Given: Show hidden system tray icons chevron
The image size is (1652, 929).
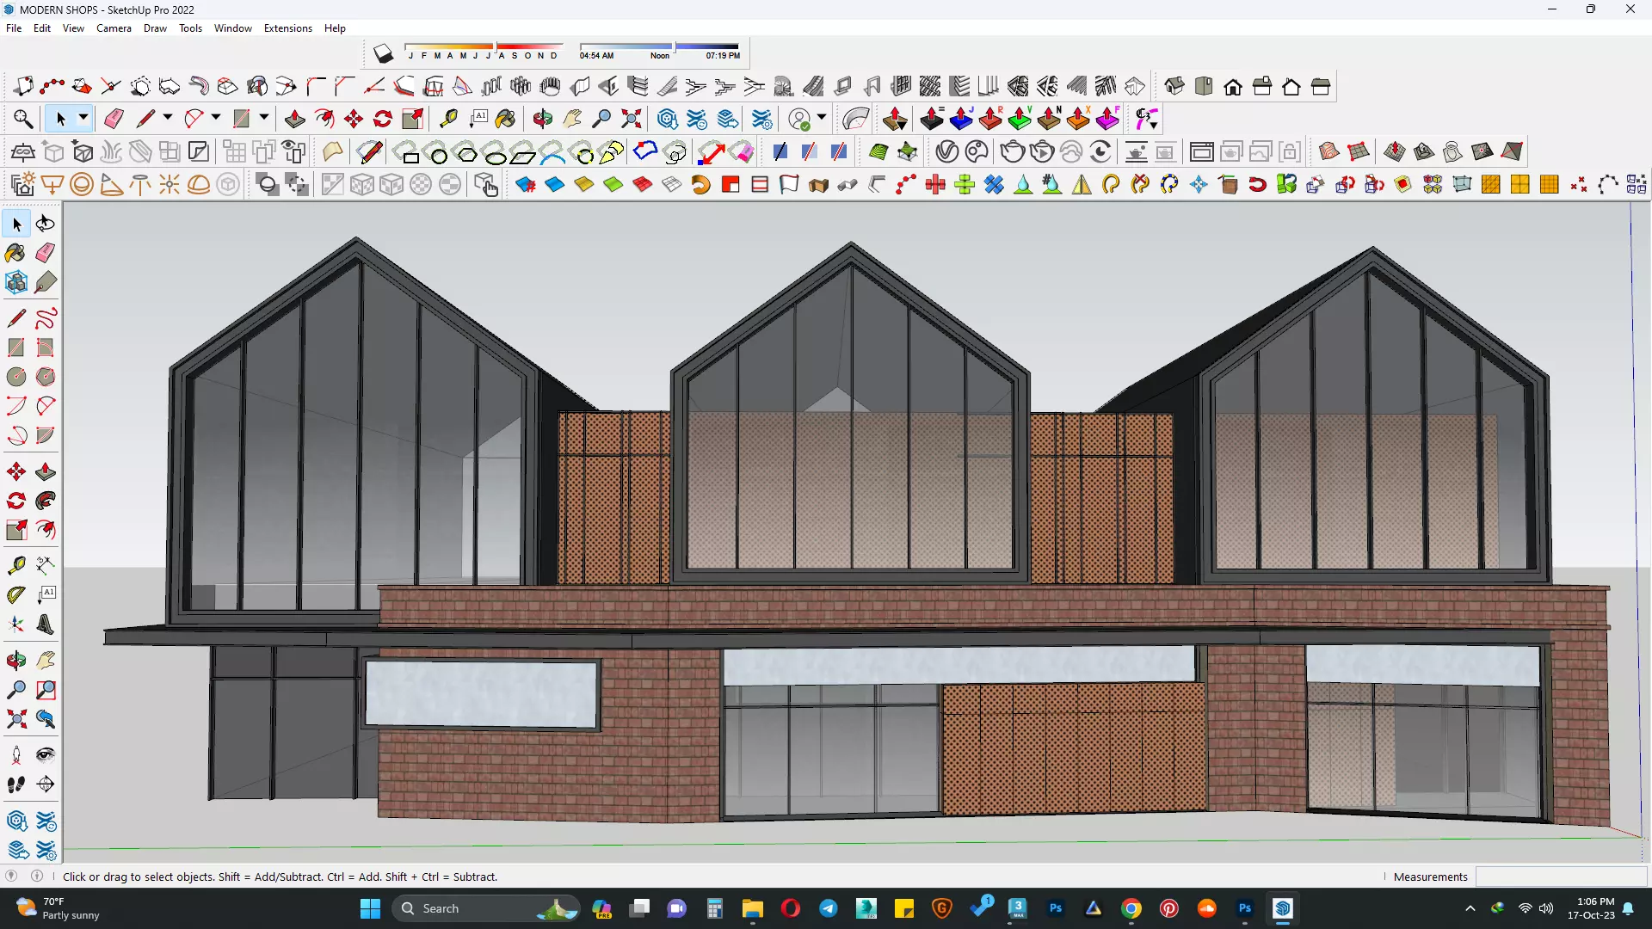Looking at the screenshot, I should click(1470, 908).
